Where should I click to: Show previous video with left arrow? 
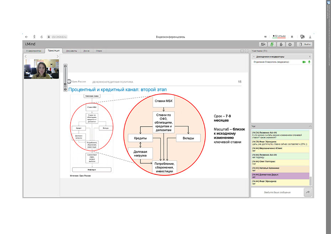(26, 56)
